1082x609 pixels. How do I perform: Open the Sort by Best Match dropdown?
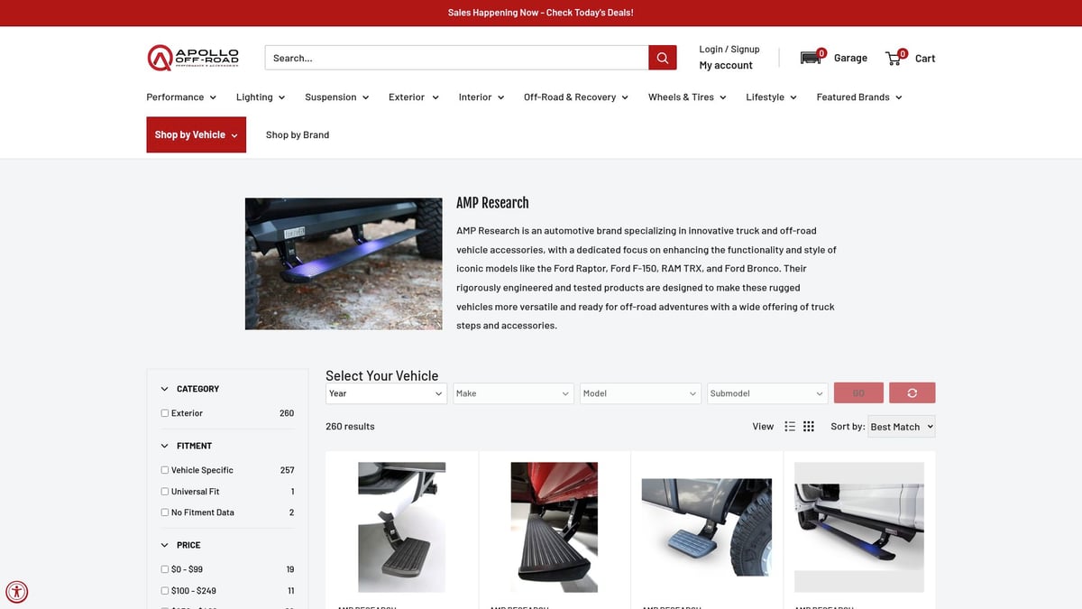tap(901, 427)
